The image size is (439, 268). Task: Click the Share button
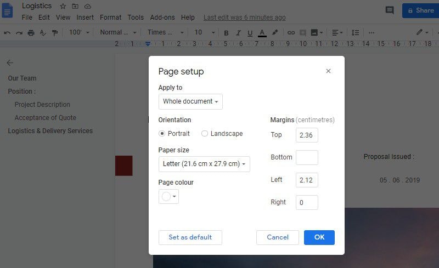(x=420, y=10)
